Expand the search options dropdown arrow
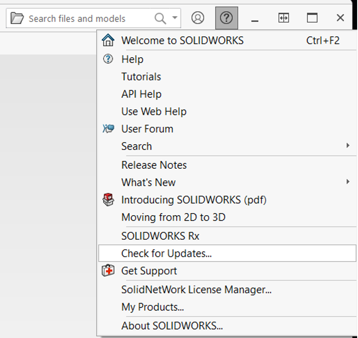 click(175, 18)
